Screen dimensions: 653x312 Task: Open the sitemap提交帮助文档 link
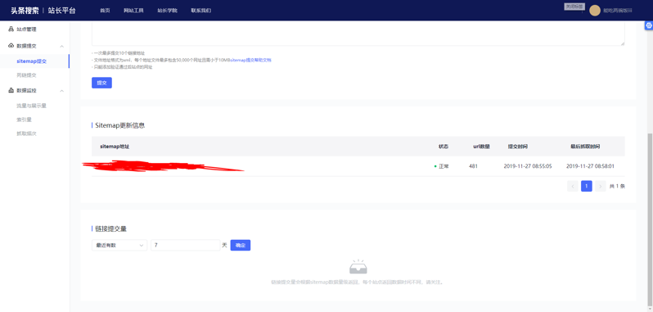250,60
